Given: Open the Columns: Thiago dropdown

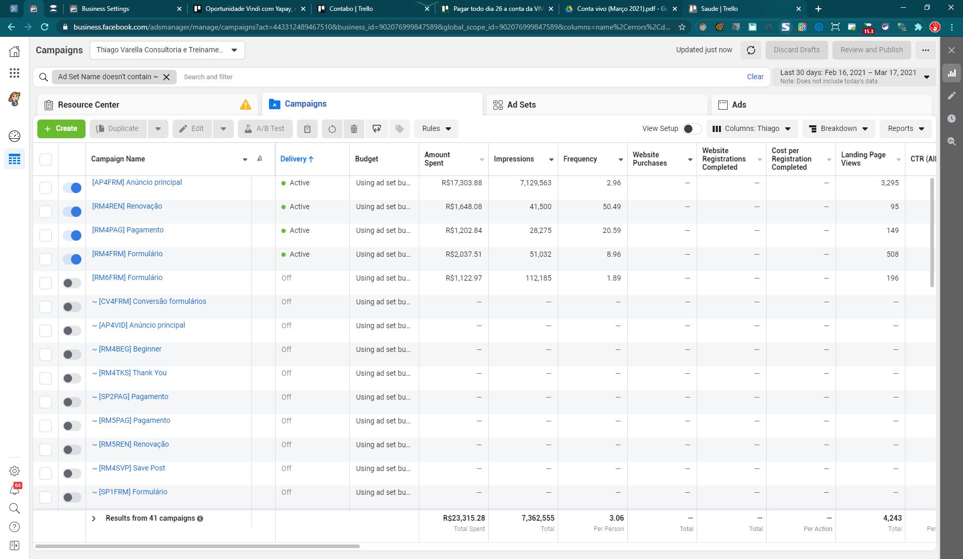Looking at the screenshot, I should coord(752,129).
